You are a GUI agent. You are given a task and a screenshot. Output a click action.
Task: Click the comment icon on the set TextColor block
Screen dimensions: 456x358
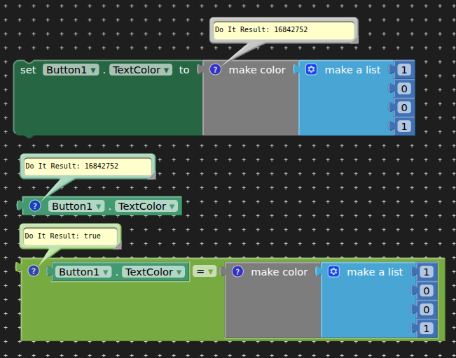(216, 70)
